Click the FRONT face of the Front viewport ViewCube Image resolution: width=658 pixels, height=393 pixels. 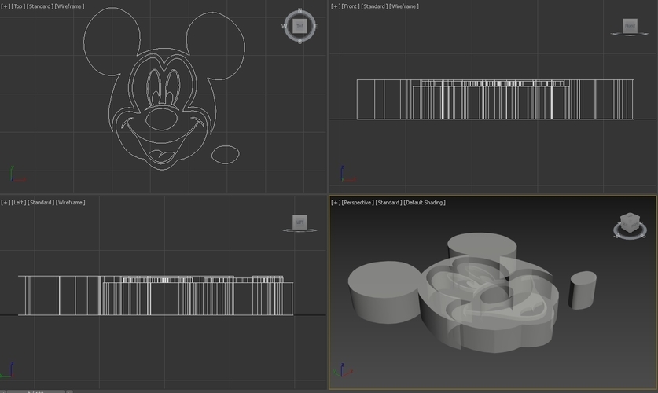point(630,26)
